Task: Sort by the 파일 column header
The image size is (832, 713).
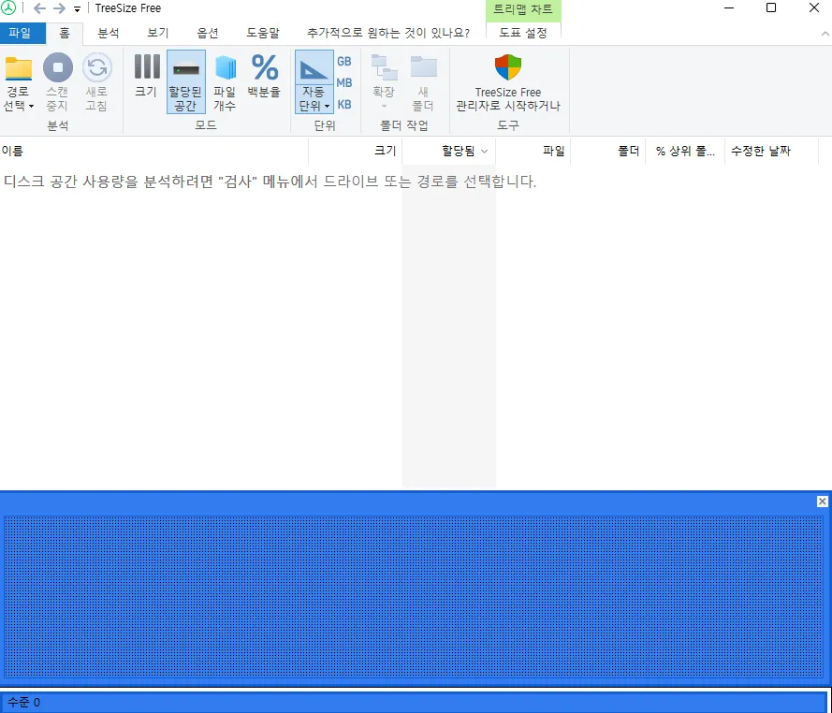Action: point(533,152)
